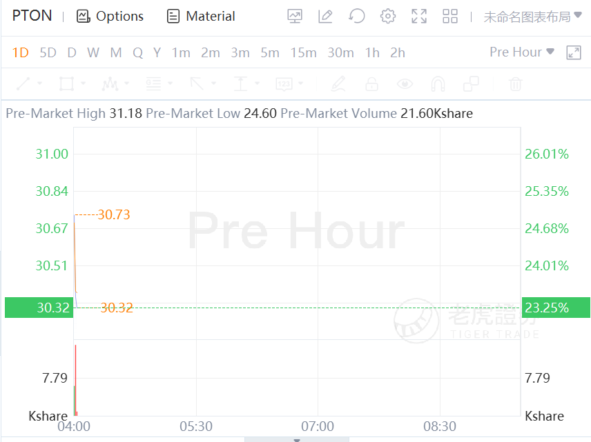Expand the 未命名图表布局 layout dropdown
This screenshot has width=591, height=442.
tap(532, 17)
